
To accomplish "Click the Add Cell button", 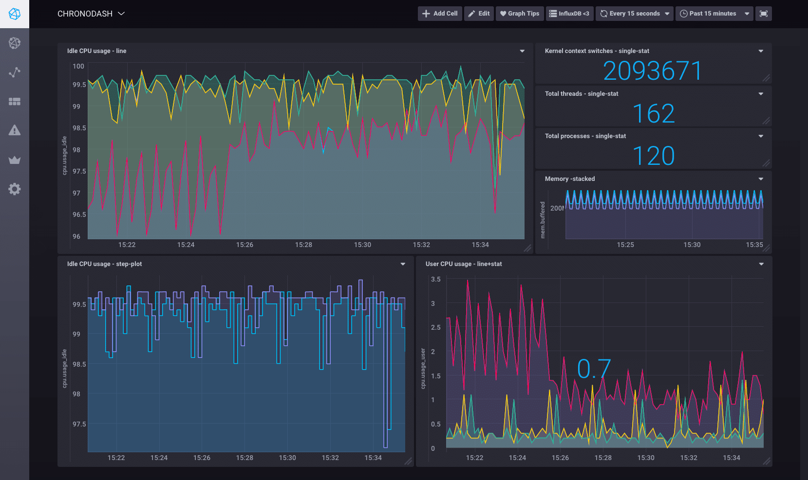I will coord(440,14).
